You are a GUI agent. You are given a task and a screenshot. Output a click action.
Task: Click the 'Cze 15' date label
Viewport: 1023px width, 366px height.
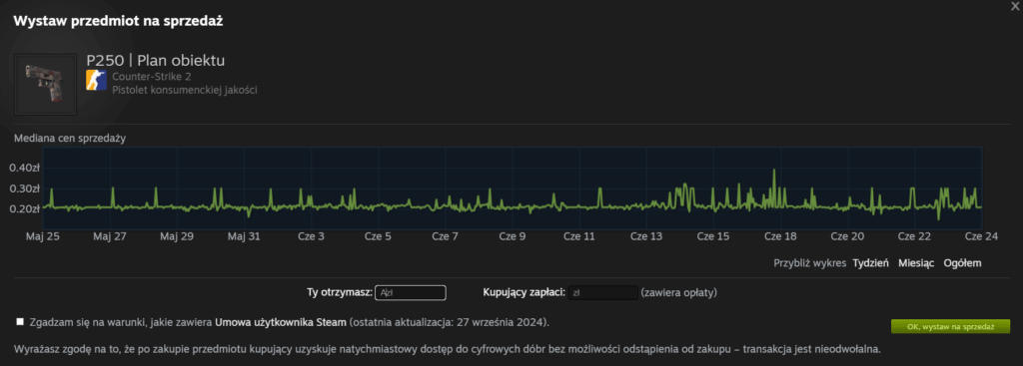(713, 236)
